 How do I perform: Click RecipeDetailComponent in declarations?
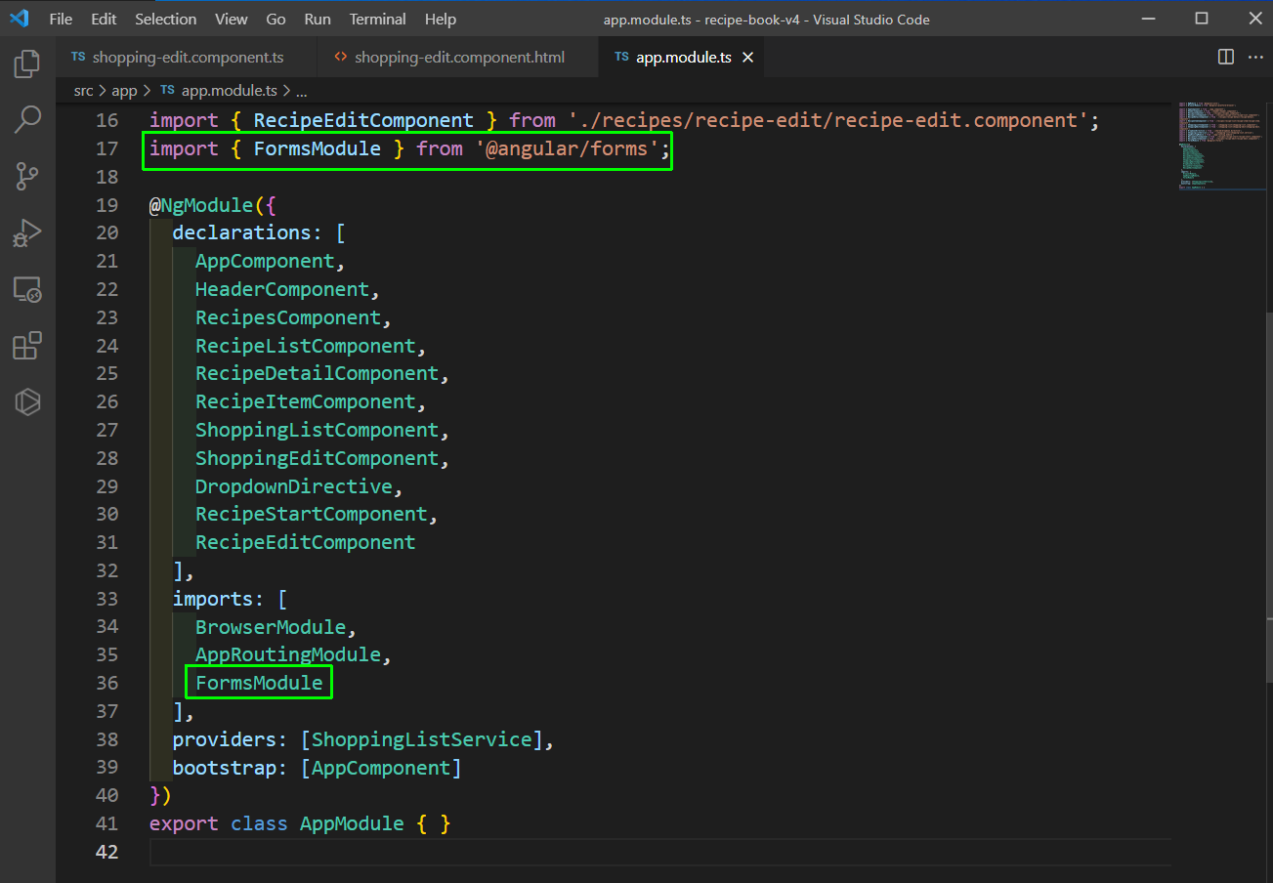coord(318,373)
